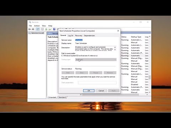Click the Apply button
The height and width of the screenshot is (128, 171).
[114, 91]
